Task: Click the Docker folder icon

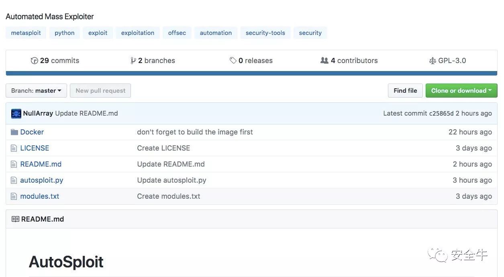Action: tap(14, 132)
